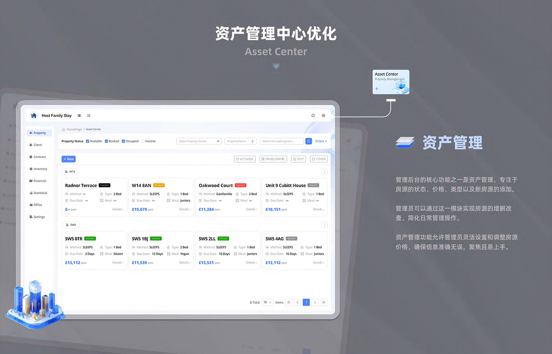Select the Financial sidebar item
552x354 pixels.
click(38, 181)
